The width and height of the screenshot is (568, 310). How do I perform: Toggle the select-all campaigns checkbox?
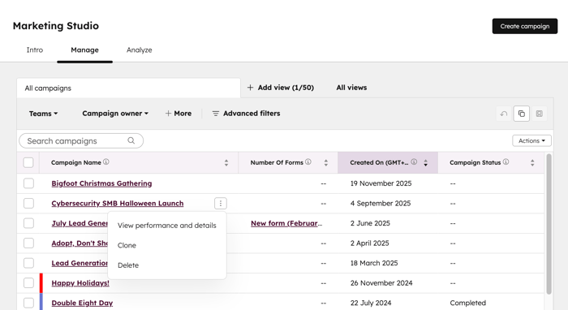pos(28,162)
